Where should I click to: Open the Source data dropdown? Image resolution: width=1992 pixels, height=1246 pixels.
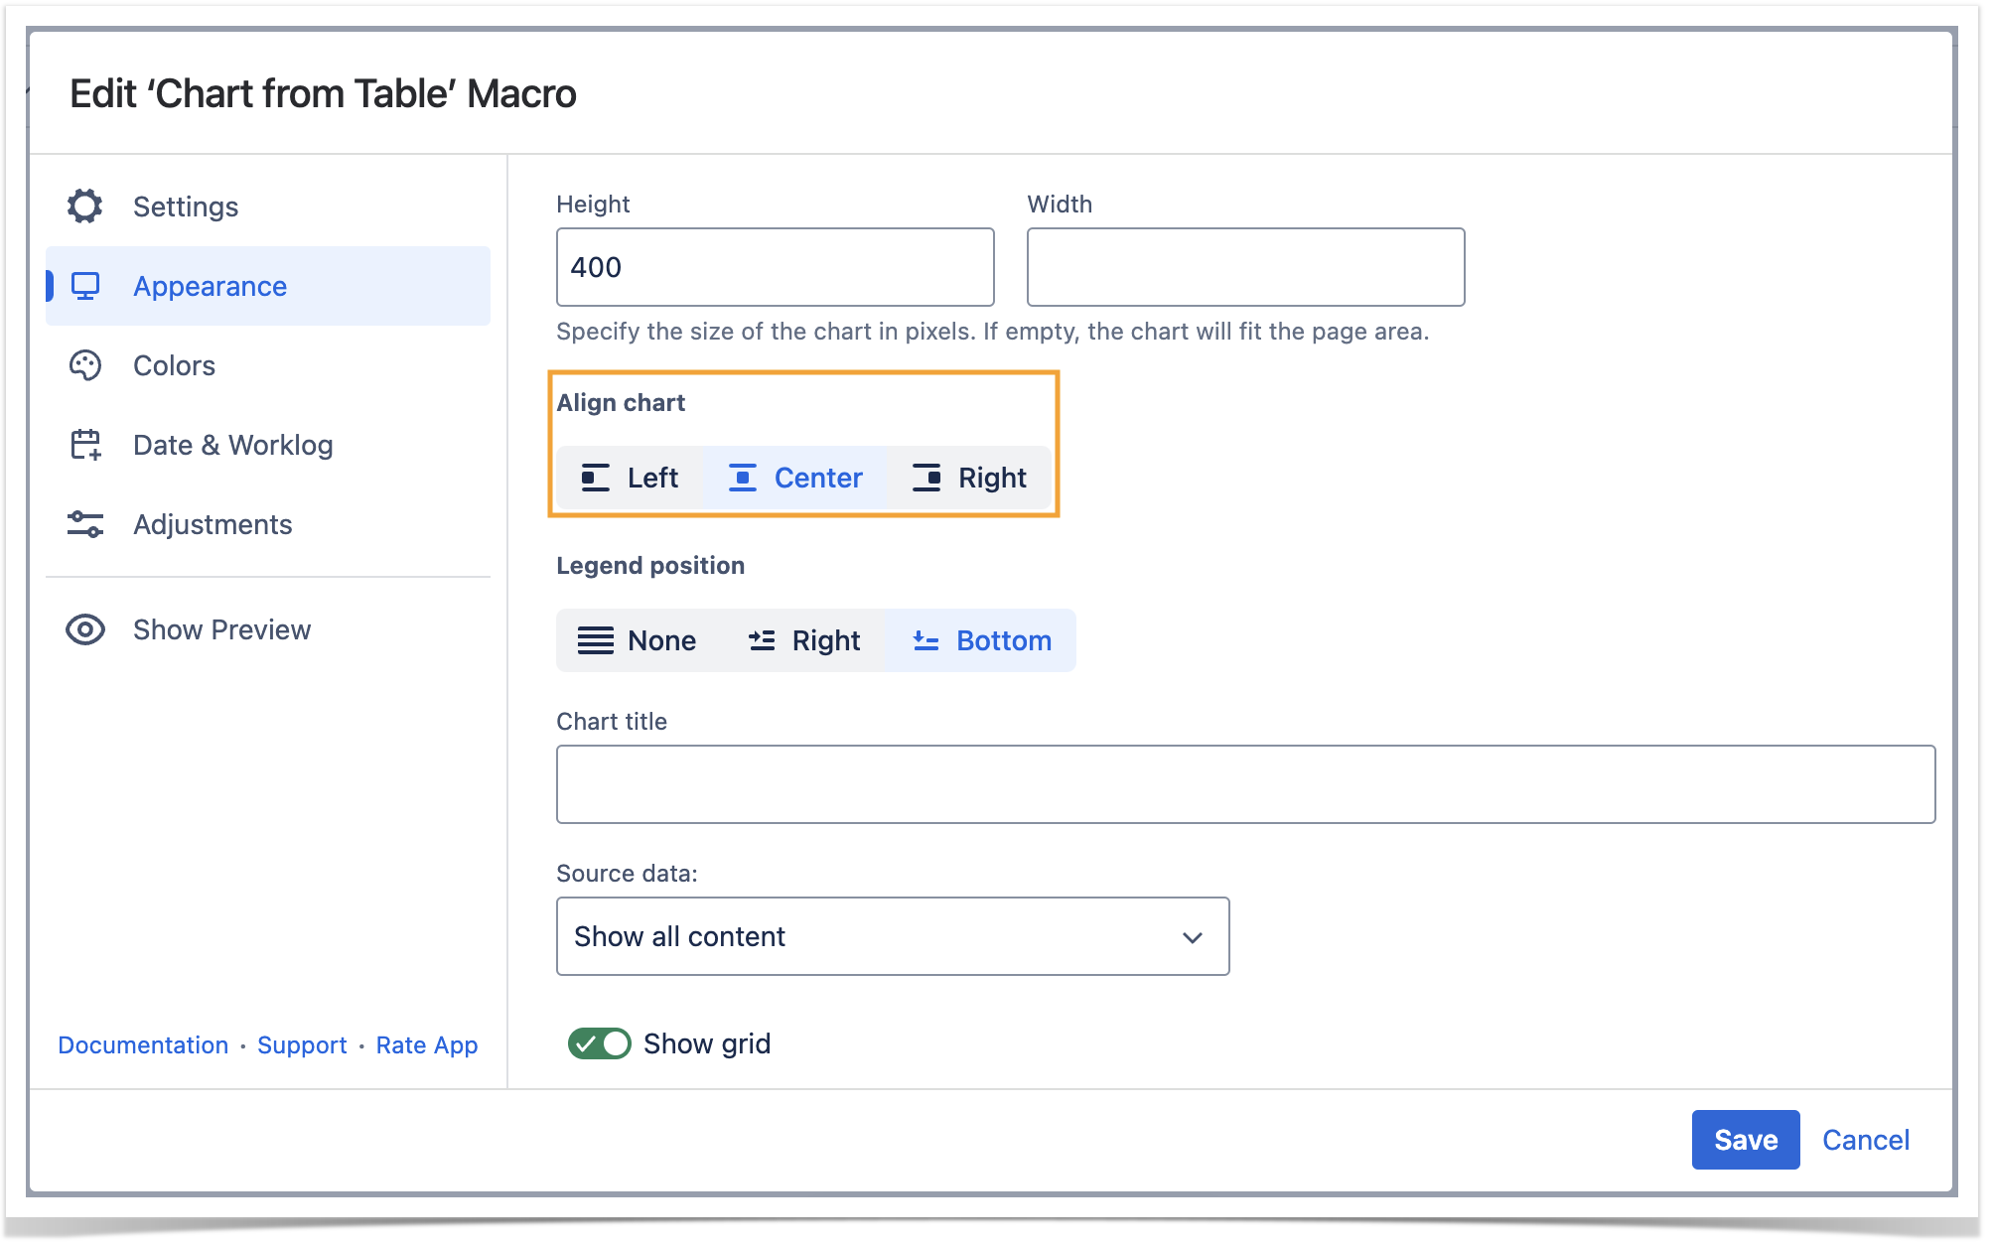[x=892, y=936]
